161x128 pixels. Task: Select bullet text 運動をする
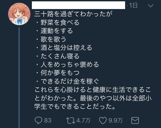pos(57,31)
